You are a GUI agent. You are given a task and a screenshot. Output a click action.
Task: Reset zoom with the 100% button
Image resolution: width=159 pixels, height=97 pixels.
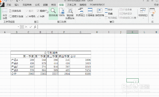pyautogui.click(x=62, y=13)
